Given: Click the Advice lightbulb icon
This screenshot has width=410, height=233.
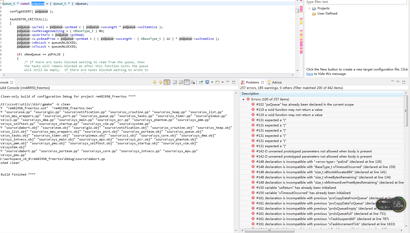Looking at the screenshot, I should (269, 82).
